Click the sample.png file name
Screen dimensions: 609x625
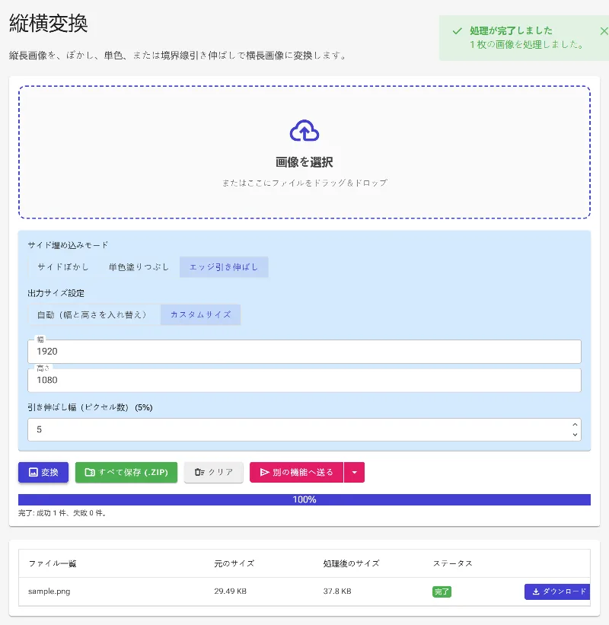point(49,592)
